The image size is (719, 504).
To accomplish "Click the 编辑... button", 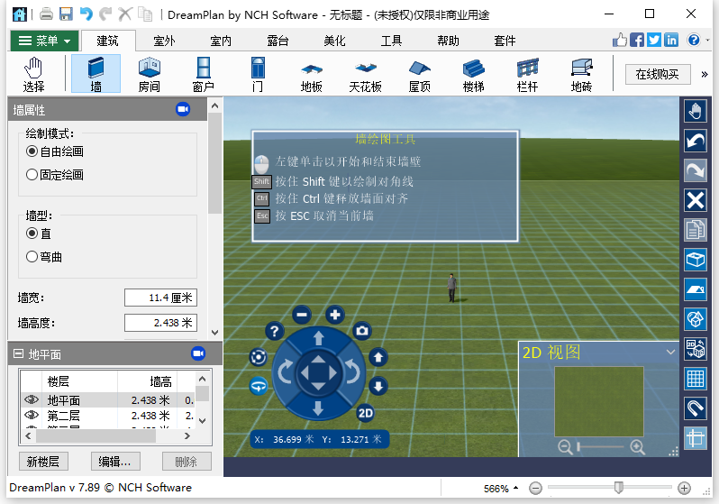I will (115, 462).
